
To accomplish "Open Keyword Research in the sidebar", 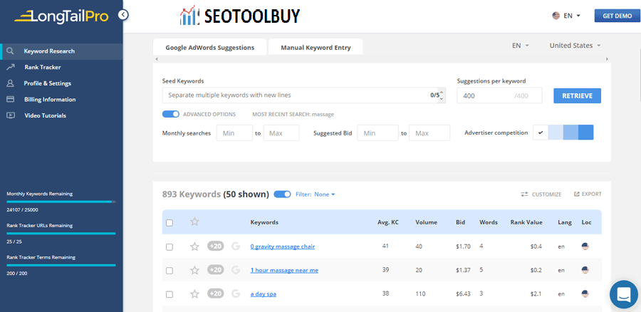I will click(61, 51).
